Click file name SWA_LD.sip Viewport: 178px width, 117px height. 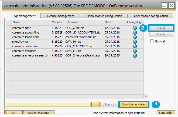click(x=73, y=51)
